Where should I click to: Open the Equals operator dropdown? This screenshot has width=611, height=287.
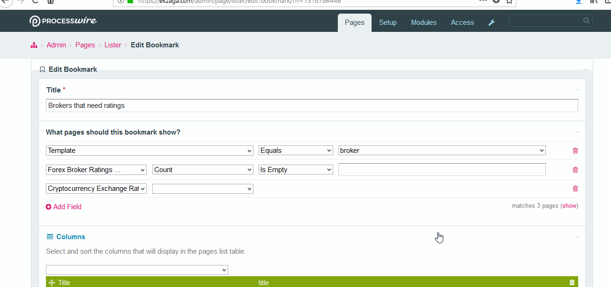pos(296,151)
